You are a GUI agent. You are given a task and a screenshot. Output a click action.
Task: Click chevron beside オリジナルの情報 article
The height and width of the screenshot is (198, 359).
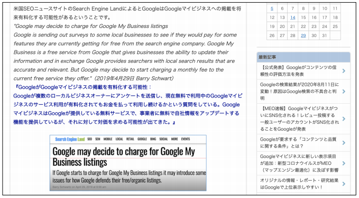point(344,184)
